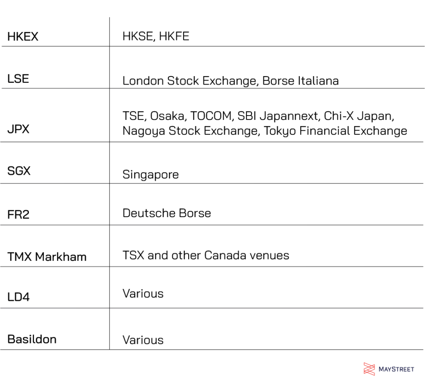Click the word Chi-X Japan

359,116
